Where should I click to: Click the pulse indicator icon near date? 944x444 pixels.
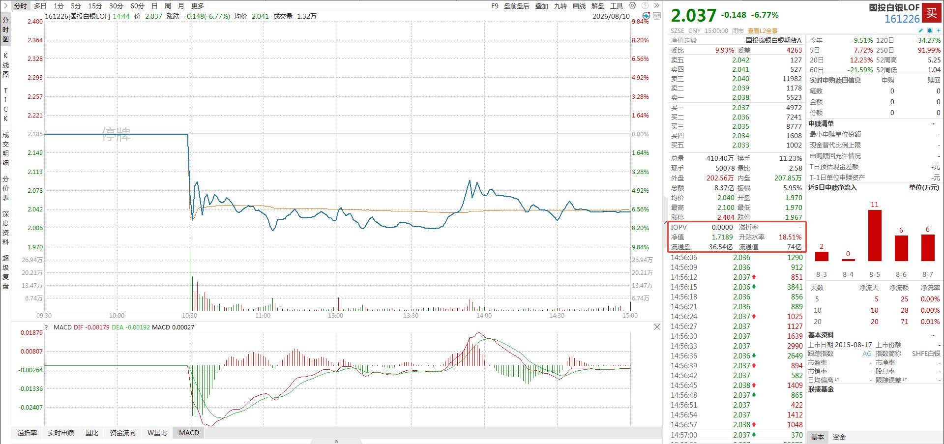click(x=646, y=16)
